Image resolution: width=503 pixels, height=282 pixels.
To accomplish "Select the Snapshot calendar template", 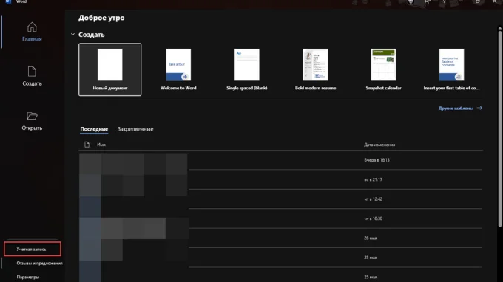I will click(383, 69).
